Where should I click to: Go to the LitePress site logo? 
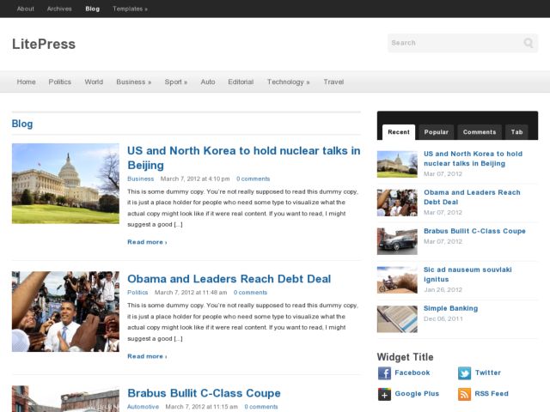point(44,44)
